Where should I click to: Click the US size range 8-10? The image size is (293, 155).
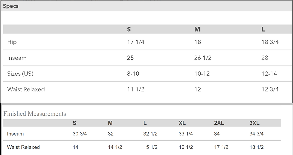133,74
